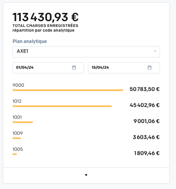Image resolution: width=176 pixels, height=189 pixels.
Task: Select the 1012 analytic code bar
Action: coord(62,106)
